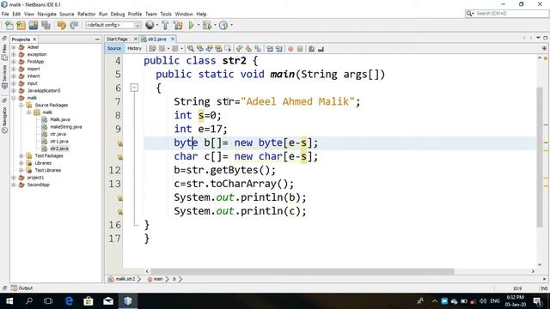
Task: Open the Profile Project dropdown arrow
Action: 231,25
